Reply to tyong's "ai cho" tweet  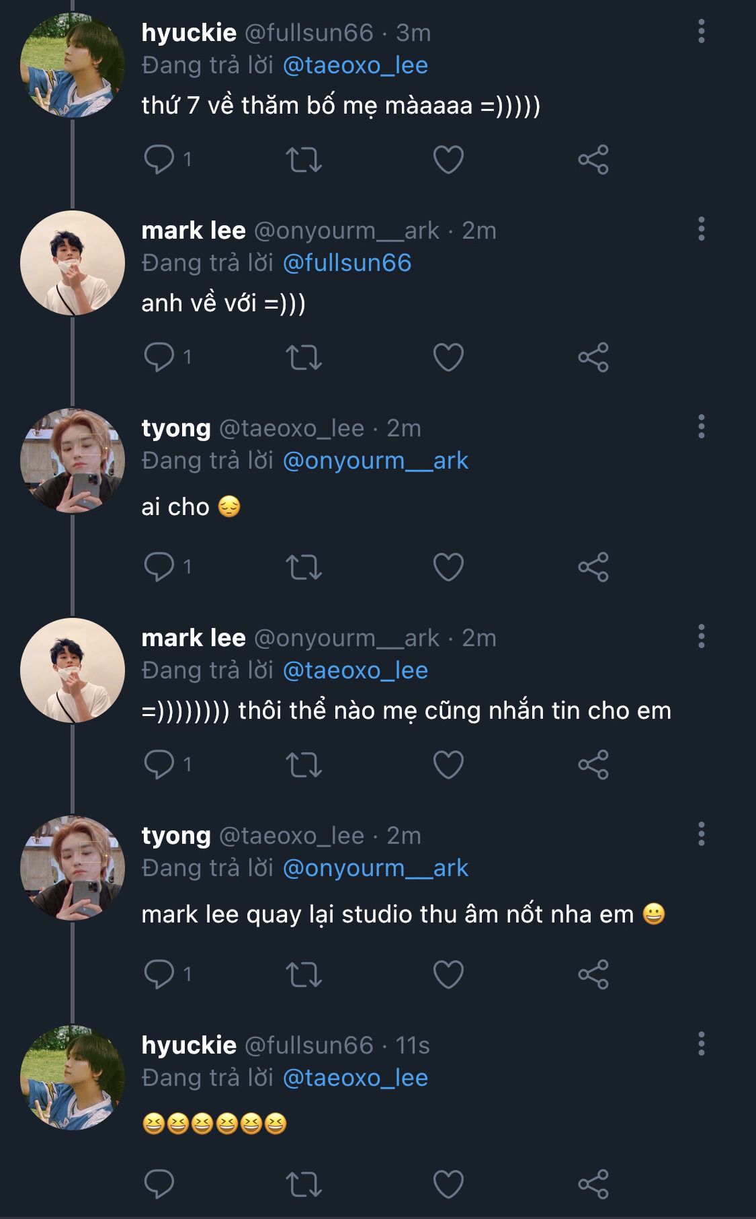tap(159, 567)
